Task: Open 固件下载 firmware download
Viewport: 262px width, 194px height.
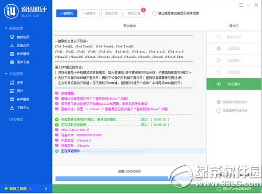Action: click(19, 62)
